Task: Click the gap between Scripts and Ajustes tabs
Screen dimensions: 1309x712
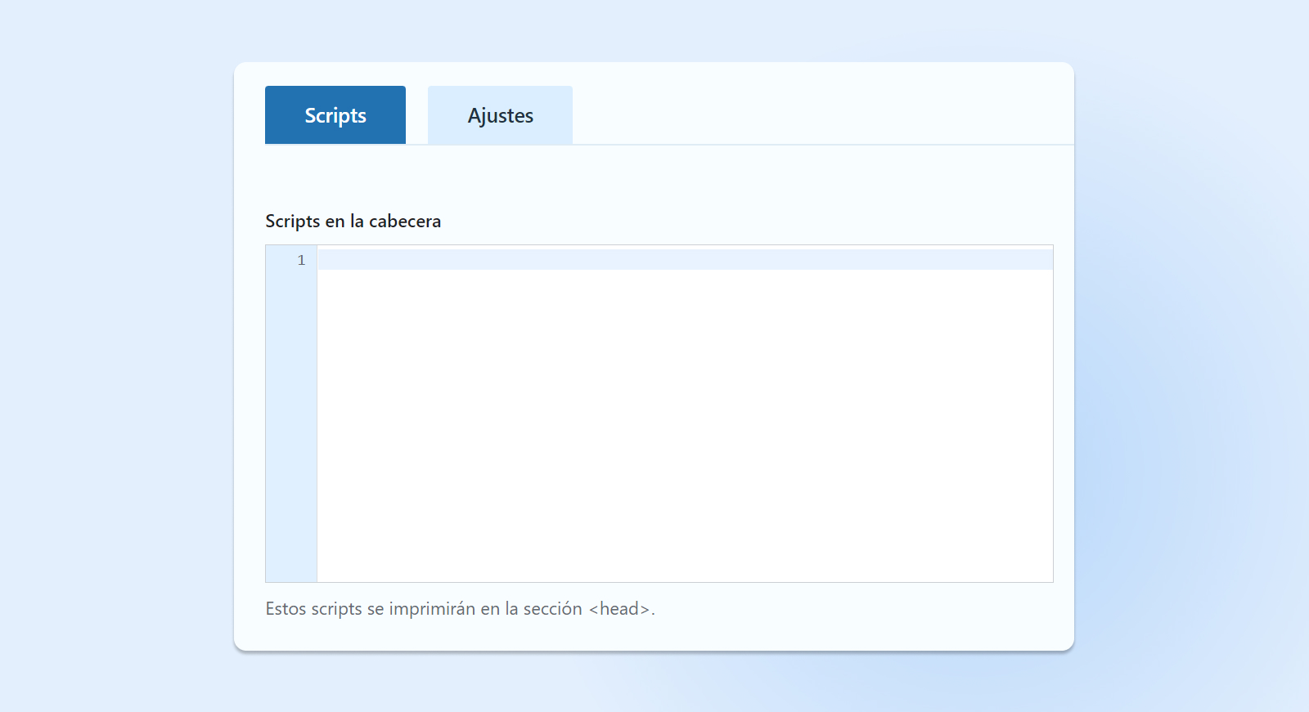Action: pyautogui.click(x=416, y=115)
